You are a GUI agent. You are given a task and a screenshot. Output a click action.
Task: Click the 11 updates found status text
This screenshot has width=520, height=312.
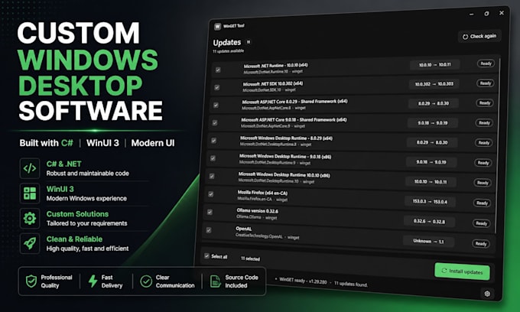(x=351, y=284)
